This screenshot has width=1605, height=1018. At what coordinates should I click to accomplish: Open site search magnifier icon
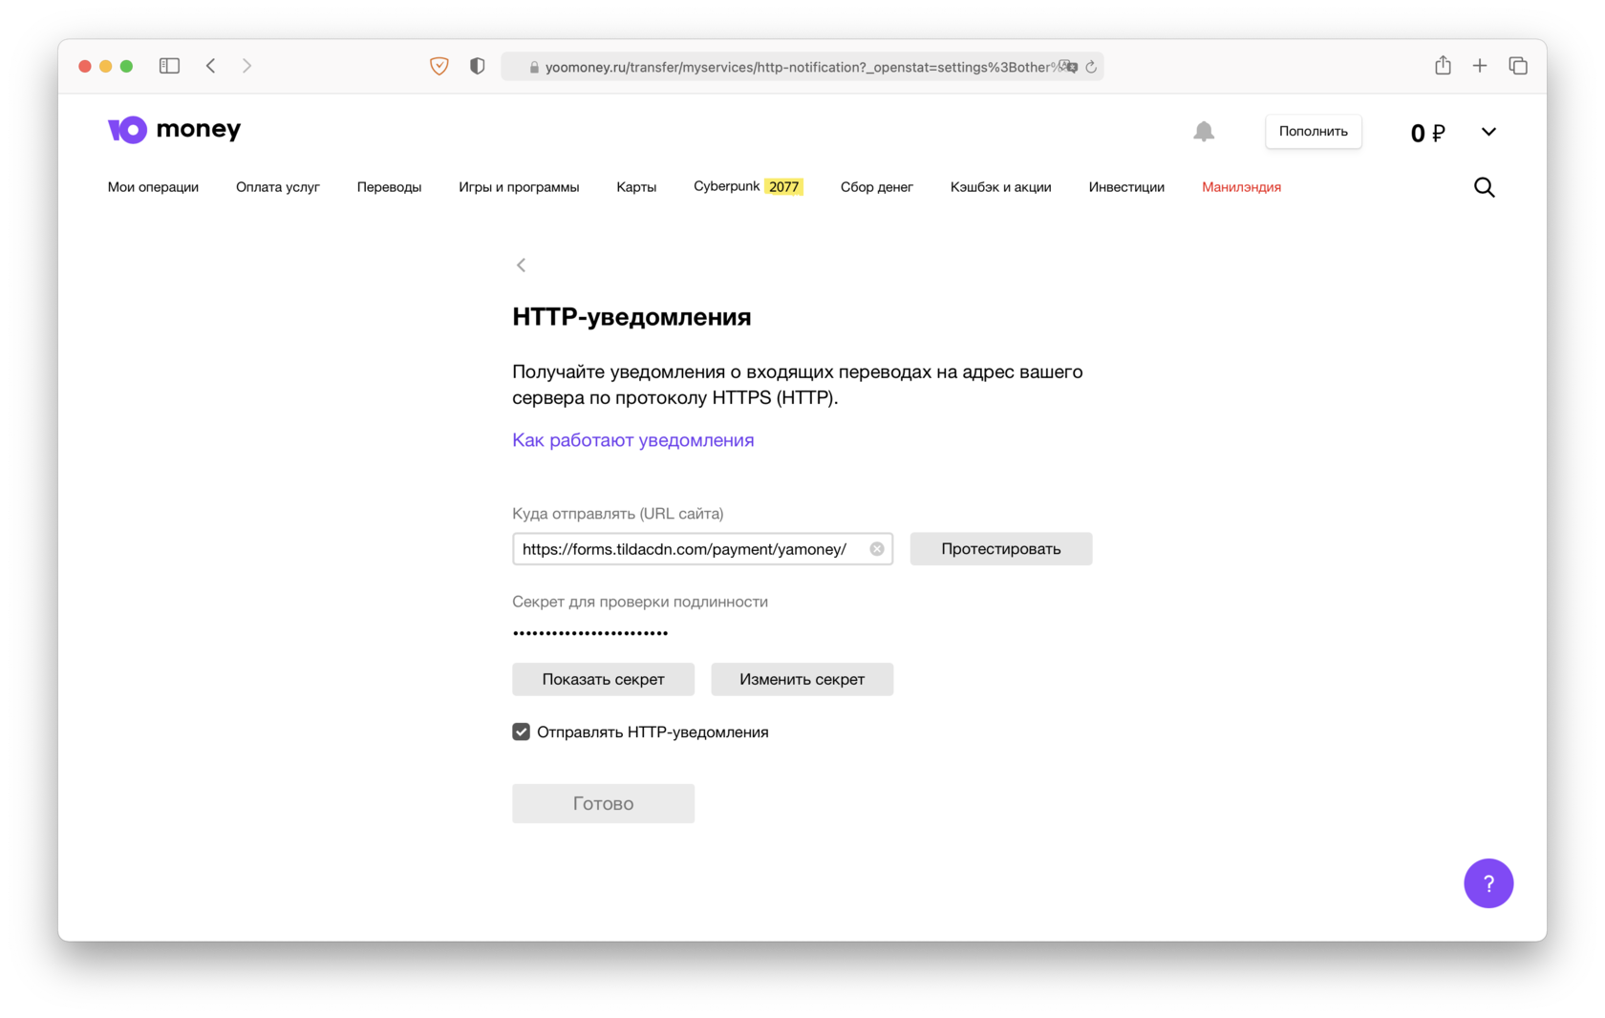pyautogui.click(x=1484, y=187)
